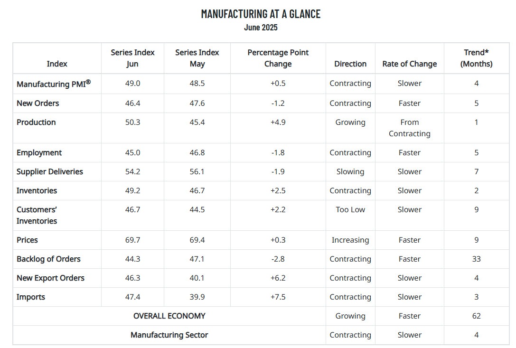This screenshot has width=516, height=348.
Task: Click the "Trend* (Months)" column header
Action: [476, 58]
